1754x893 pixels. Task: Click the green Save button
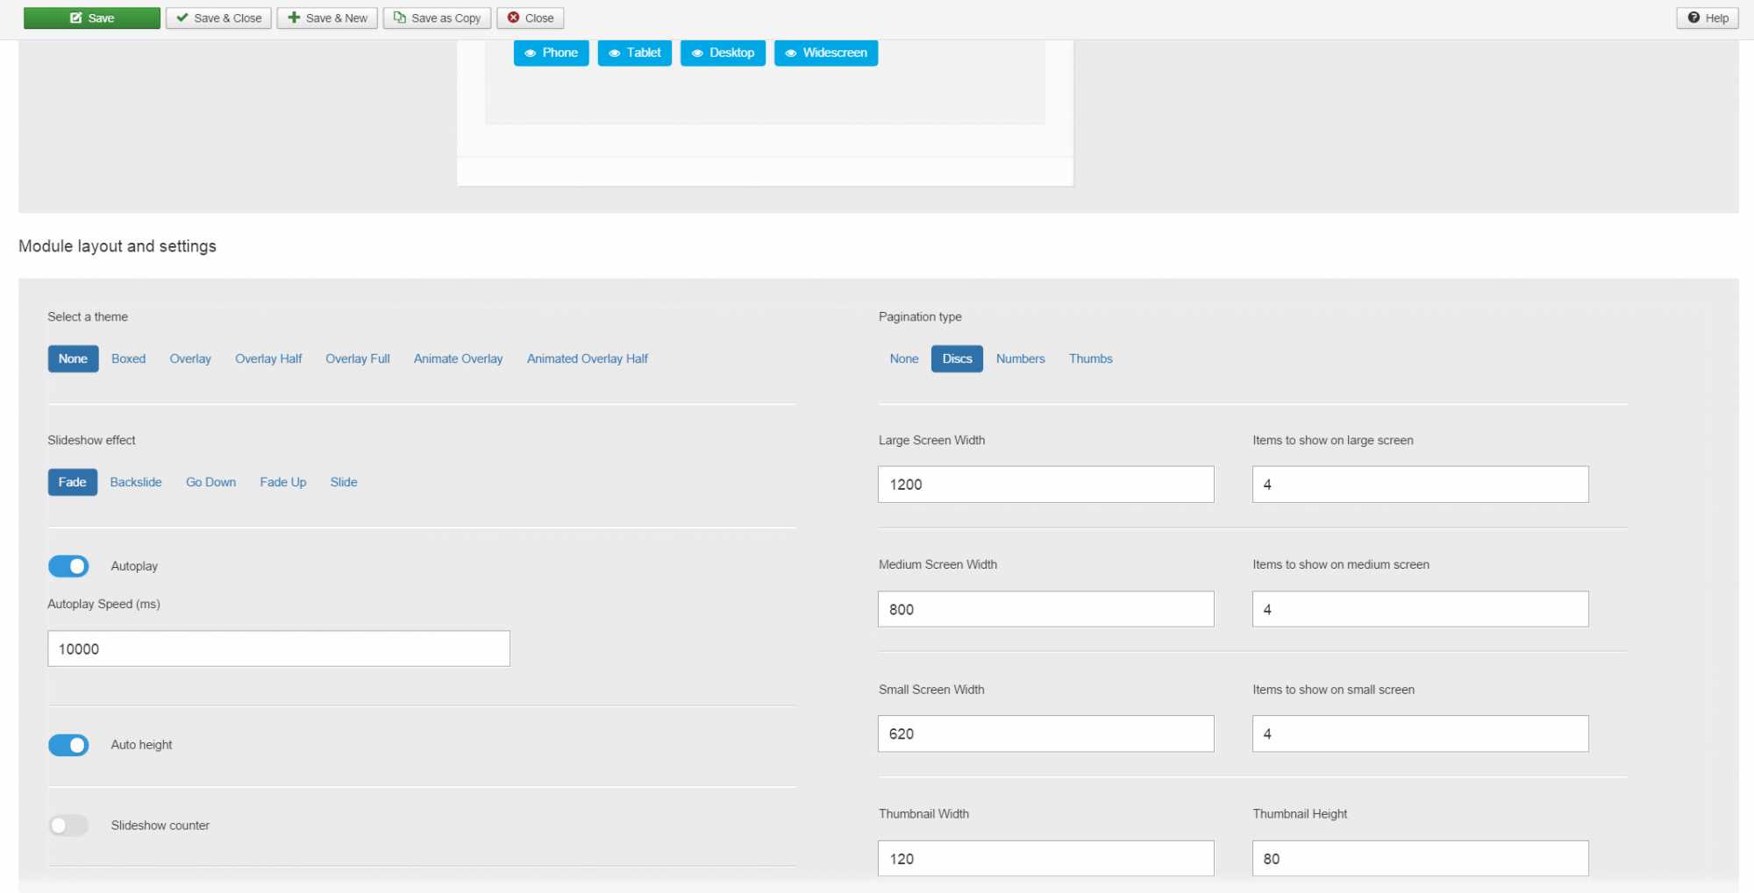(x=92, y=18)
